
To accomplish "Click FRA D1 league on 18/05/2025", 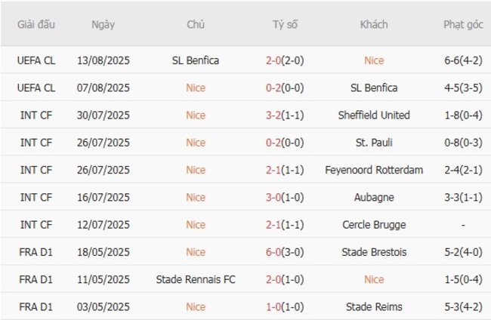I will coord(36,252).
